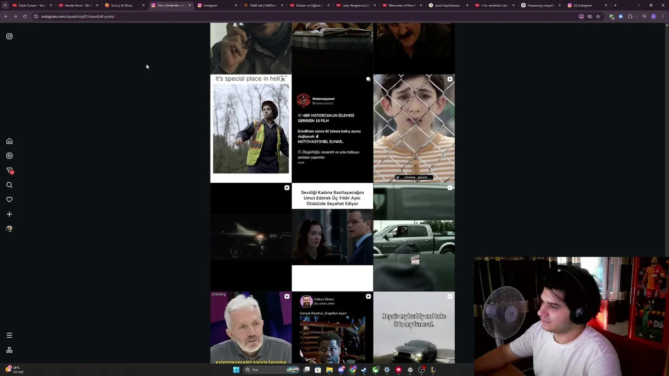Open the grey-haired man interview reel
The height and width of the screenshot is (376, 669).
(x=251, y=327)
